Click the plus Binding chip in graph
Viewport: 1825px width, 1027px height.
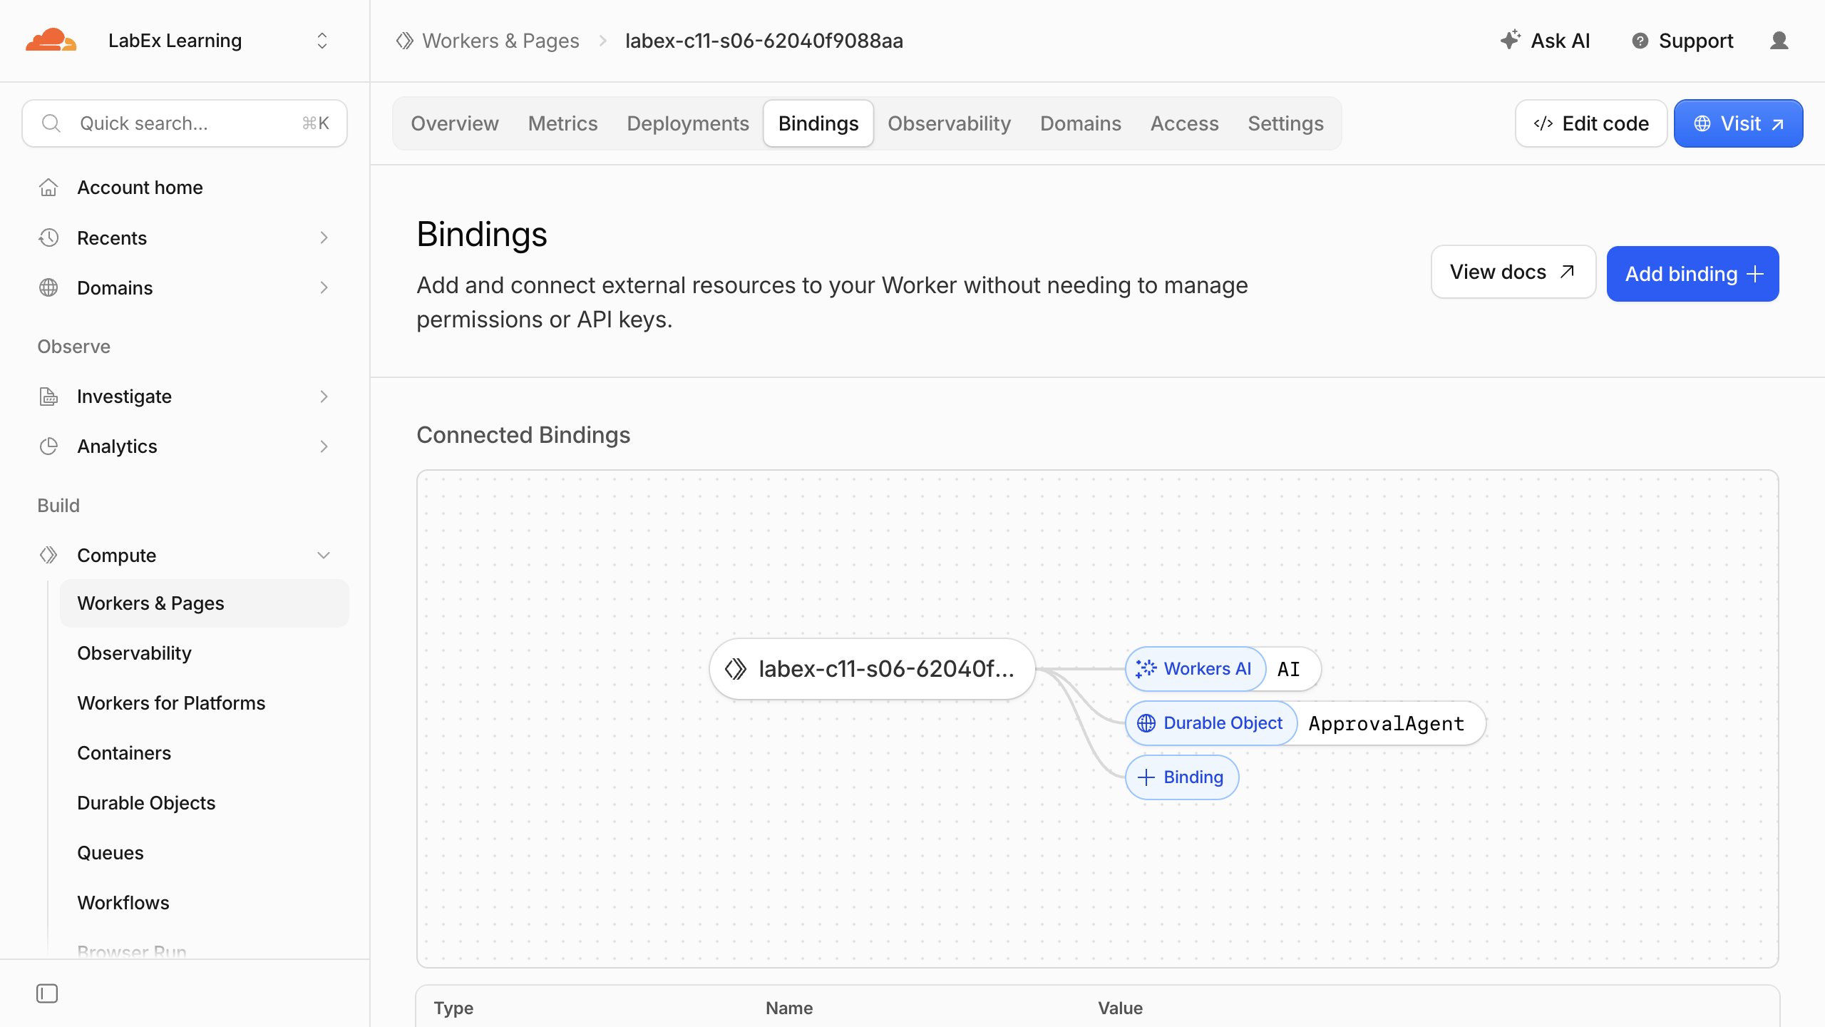point(1182,777)
